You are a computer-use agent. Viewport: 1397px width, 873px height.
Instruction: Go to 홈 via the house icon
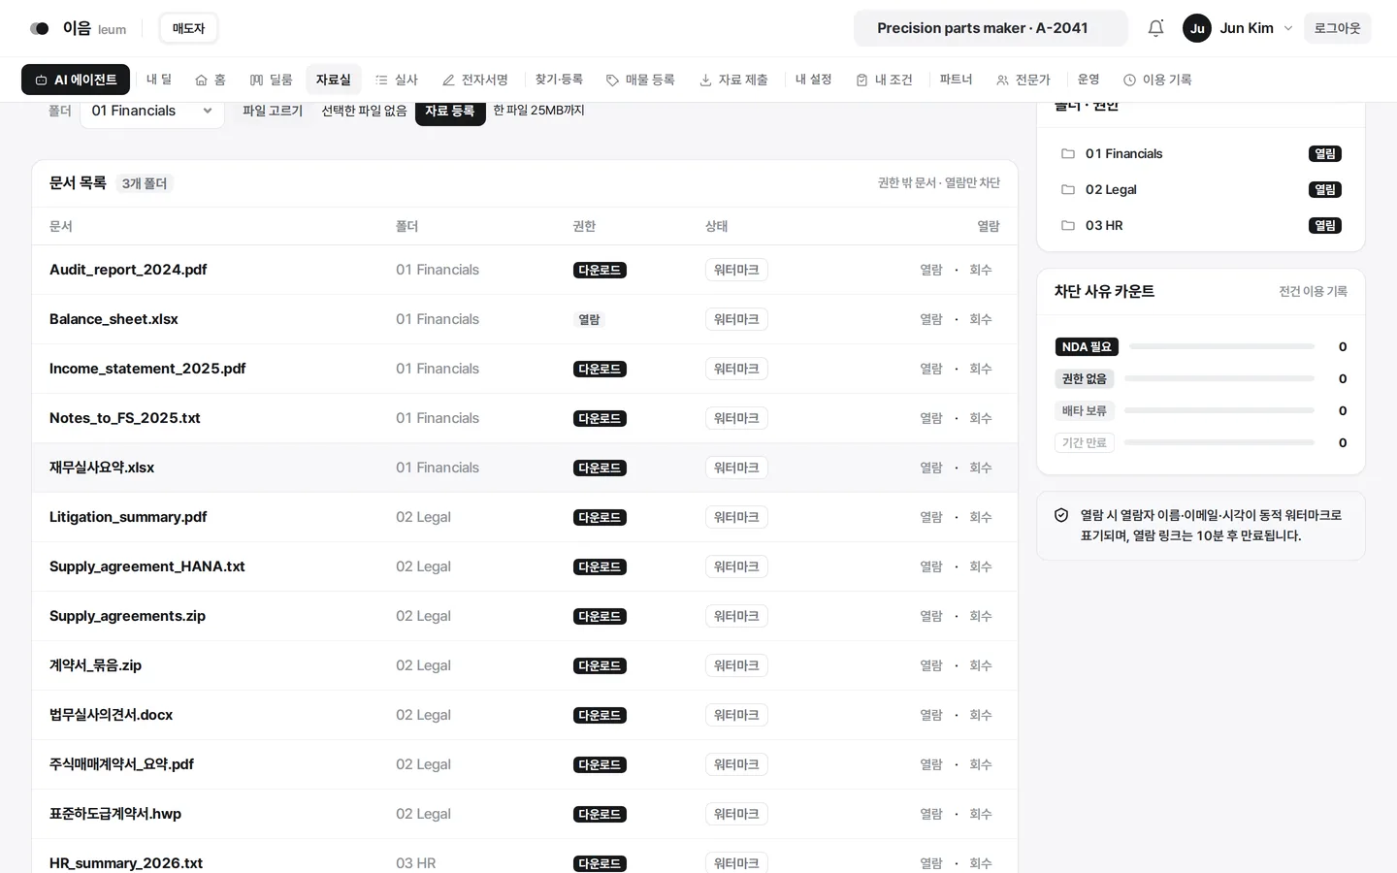pos(201,81)
